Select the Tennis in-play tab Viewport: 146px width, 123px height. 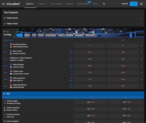(x=19, y=35)
